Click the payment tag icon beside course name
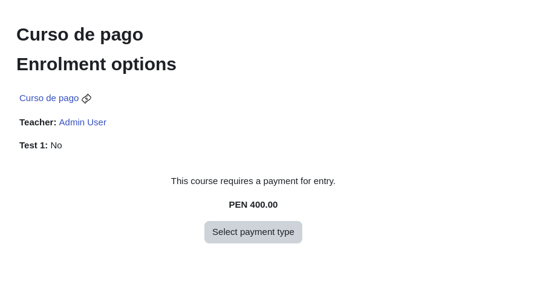546x307 pixels. 86,99
